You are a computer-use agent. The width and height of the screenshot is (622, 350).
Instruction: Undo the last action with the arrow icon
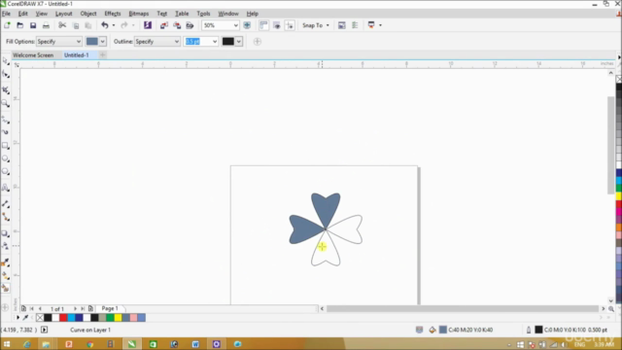coord(104,25)
